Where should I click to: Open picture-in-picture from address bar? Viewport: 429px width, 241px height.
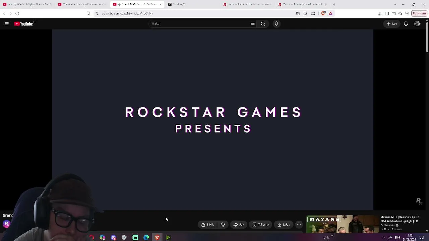tap(313, 13)
